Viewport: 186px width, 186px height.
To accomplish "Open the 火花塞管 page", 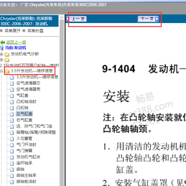I will [24, 139].
